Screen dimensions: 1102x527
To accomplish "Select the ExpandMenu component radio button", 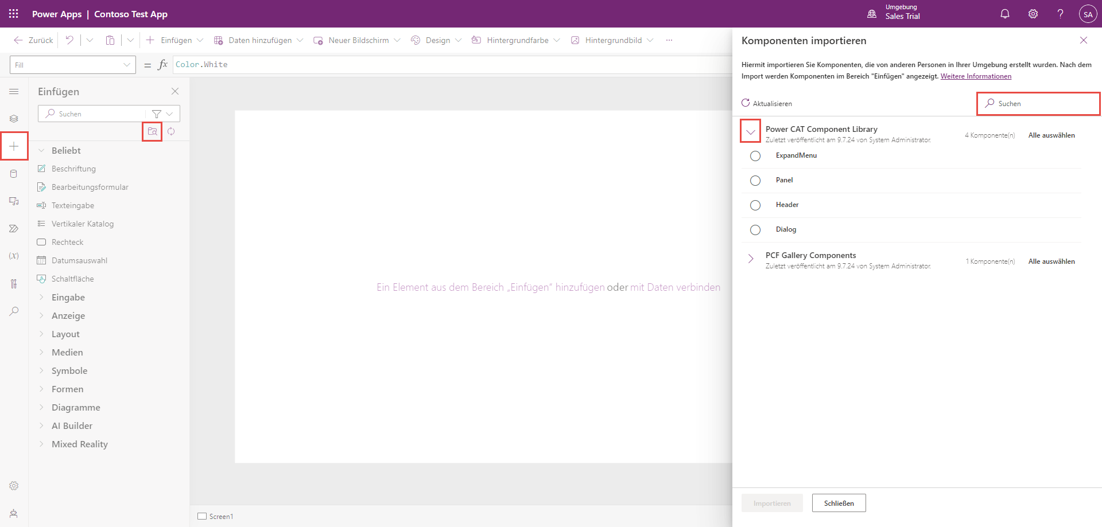I will (x=755, y=156).
